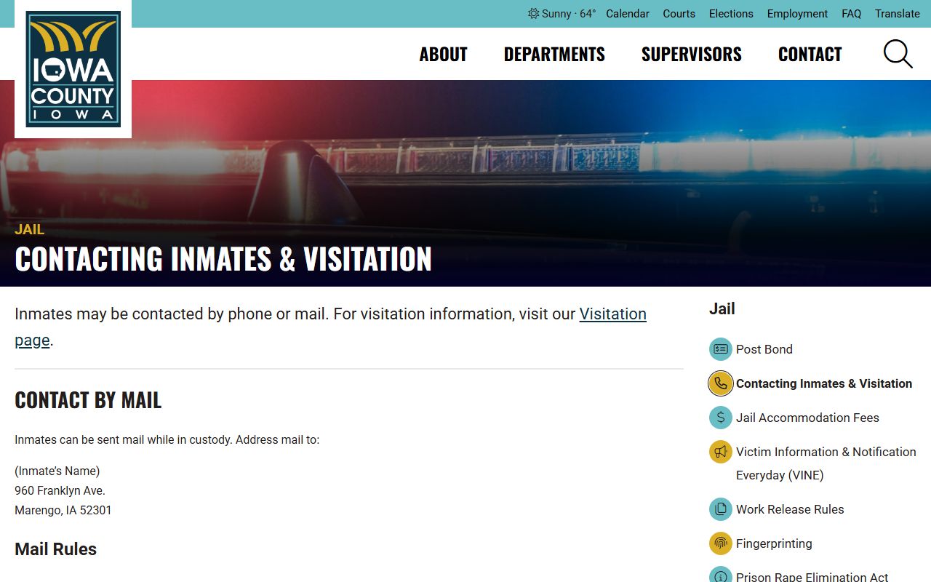This screenshot has height=582, width=931.
Task: Open the Departments menu
Action: 554,55
